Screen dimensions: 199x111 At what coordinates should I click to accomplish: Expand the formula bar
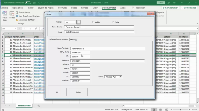pyautogui.click(x=197, y=28)
